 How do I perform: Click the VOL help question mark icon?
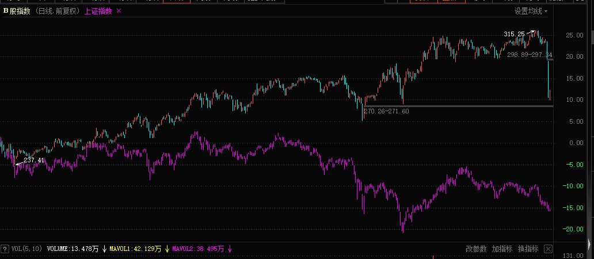(x=5, y=249)
